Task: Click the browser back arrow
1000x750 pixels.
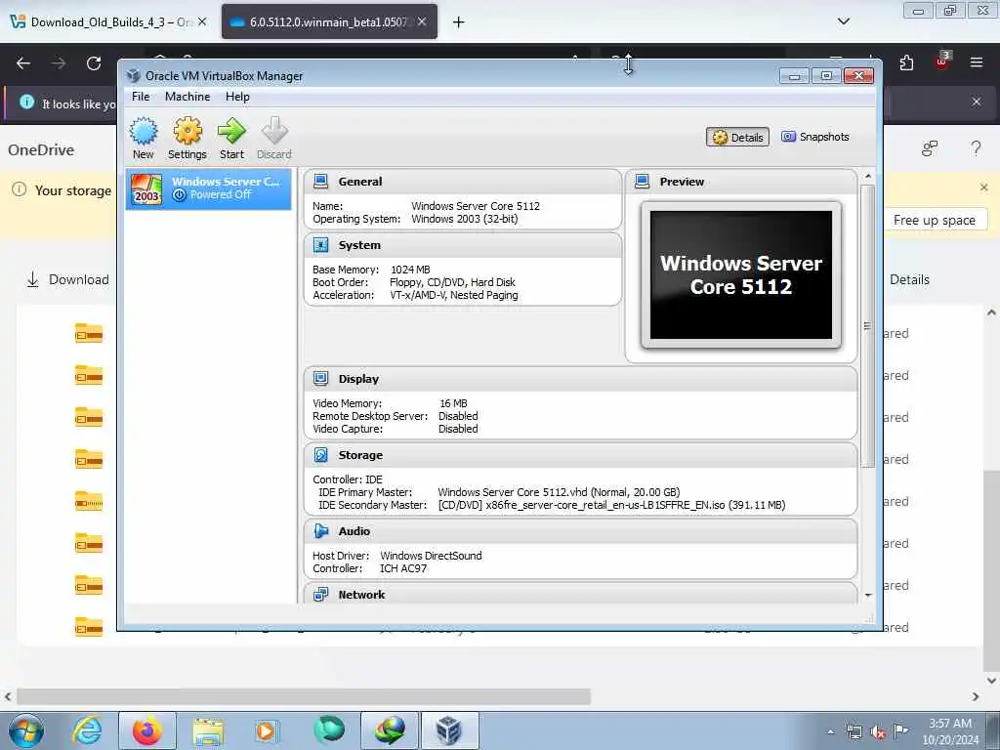Action: point(23,63)
